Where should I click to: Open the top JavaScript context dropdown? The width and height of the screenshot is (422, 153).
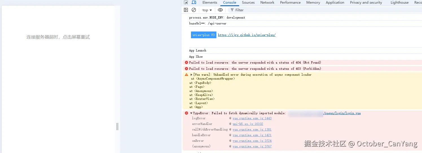(207, 10)
